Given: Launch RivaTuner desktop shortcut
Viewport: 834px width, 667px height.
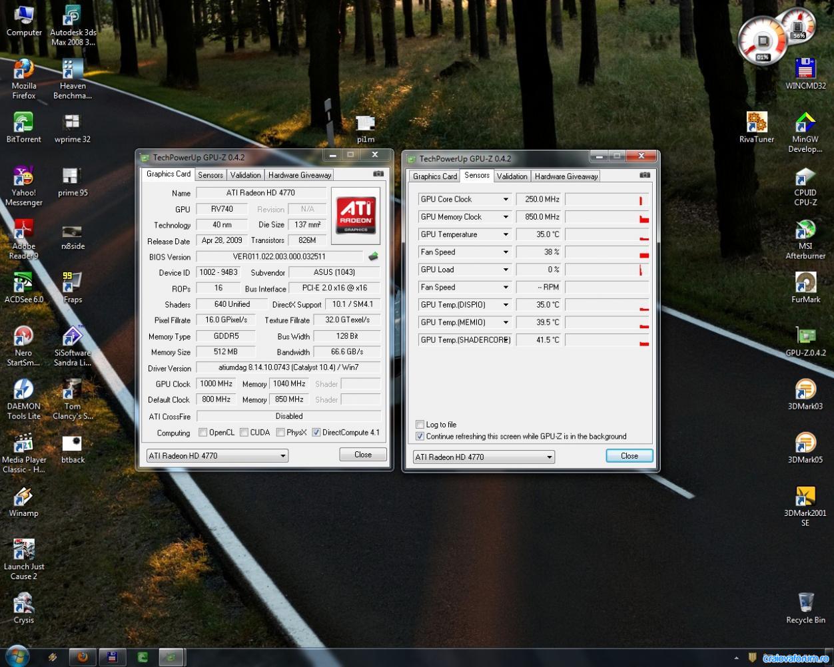Looking at the screenshot, I should click(x=757, y=128).
